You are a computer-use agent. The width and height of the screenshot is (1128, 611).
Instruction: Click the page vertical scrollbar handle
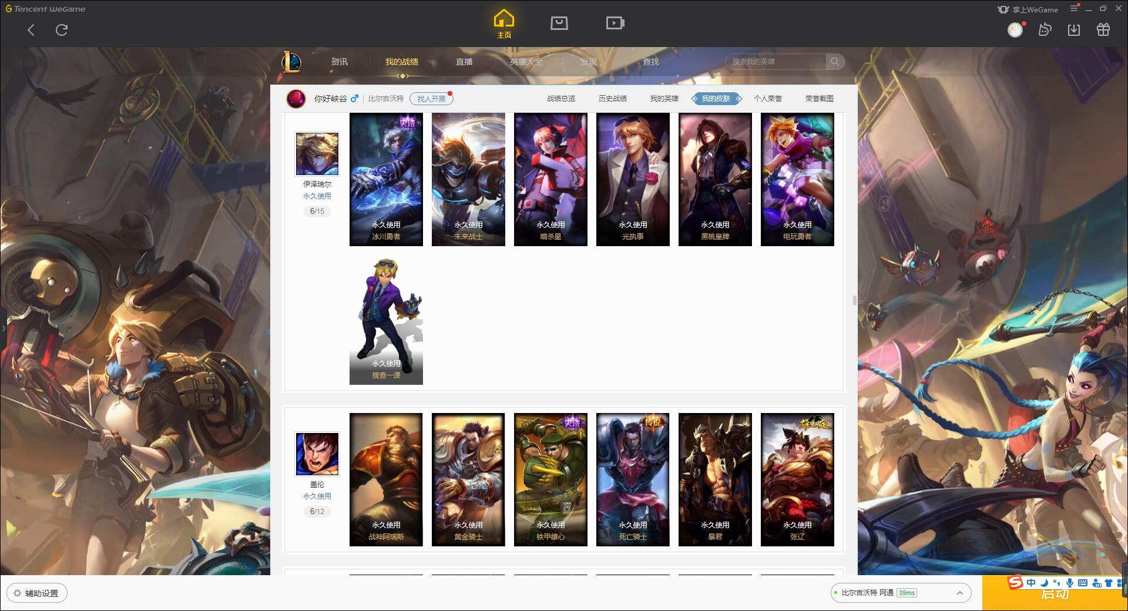[x=855, y=300]
